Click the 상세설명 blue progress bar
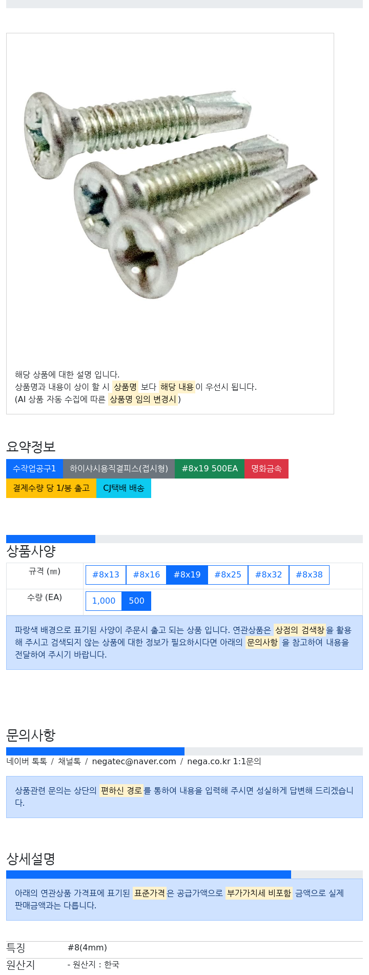This screenshot has height=975, width=369. pos(149,874)
